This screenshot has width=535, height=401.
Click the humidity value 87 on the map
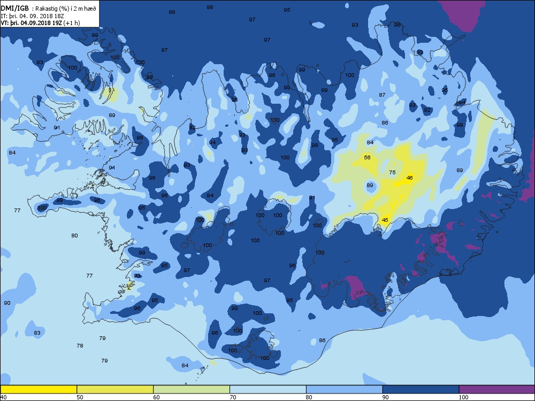click(x=382, y=95)
